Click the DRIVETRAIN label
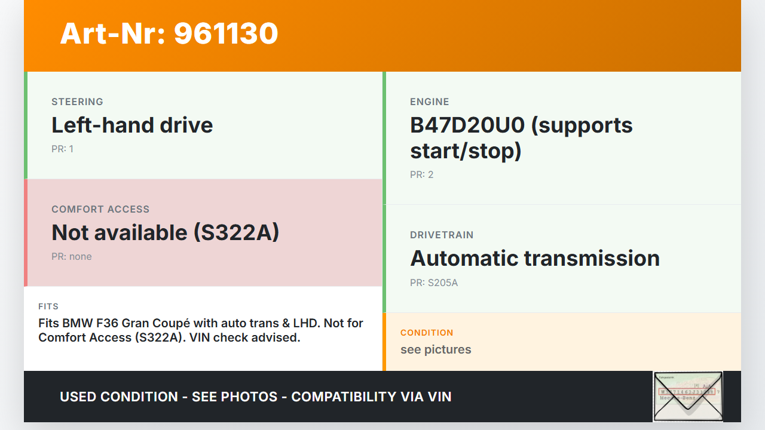 coord(442,235)
